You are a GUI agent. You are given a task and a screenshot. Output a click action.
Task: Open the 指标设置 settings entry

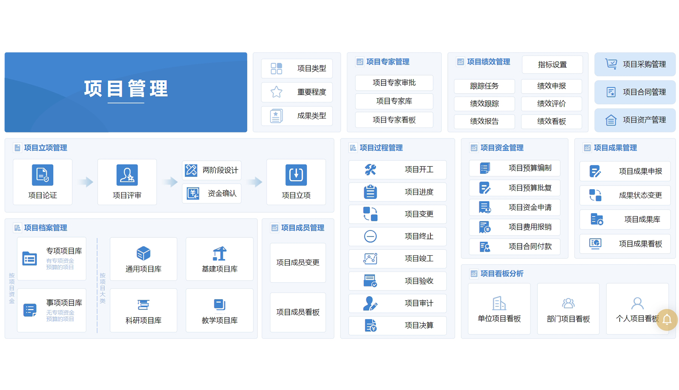552,65
